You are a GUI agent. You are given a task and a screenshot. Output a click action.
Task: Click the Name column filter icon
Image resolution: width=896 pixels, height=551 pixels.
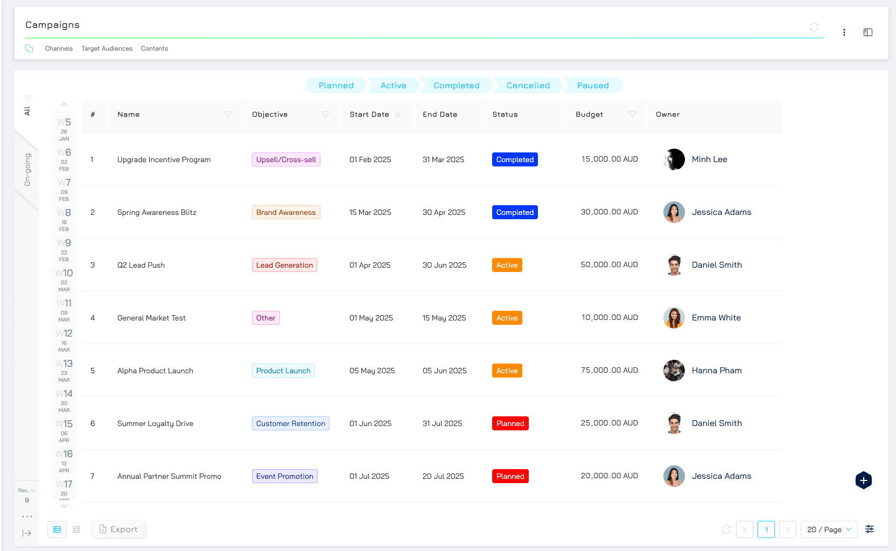click(228, 115)
